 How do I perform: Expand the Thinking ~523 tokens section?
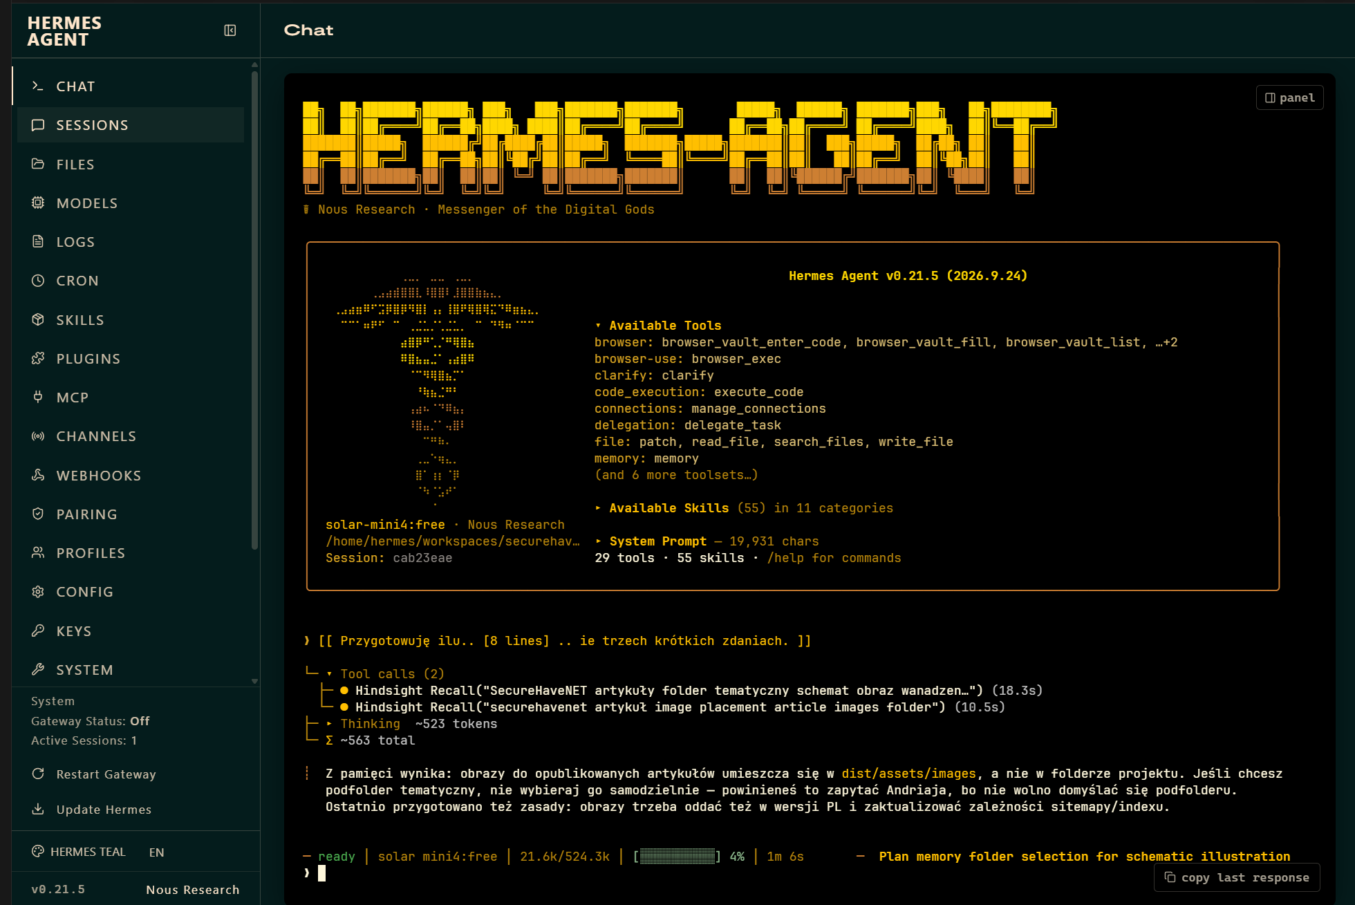click(x=411, y=724)
